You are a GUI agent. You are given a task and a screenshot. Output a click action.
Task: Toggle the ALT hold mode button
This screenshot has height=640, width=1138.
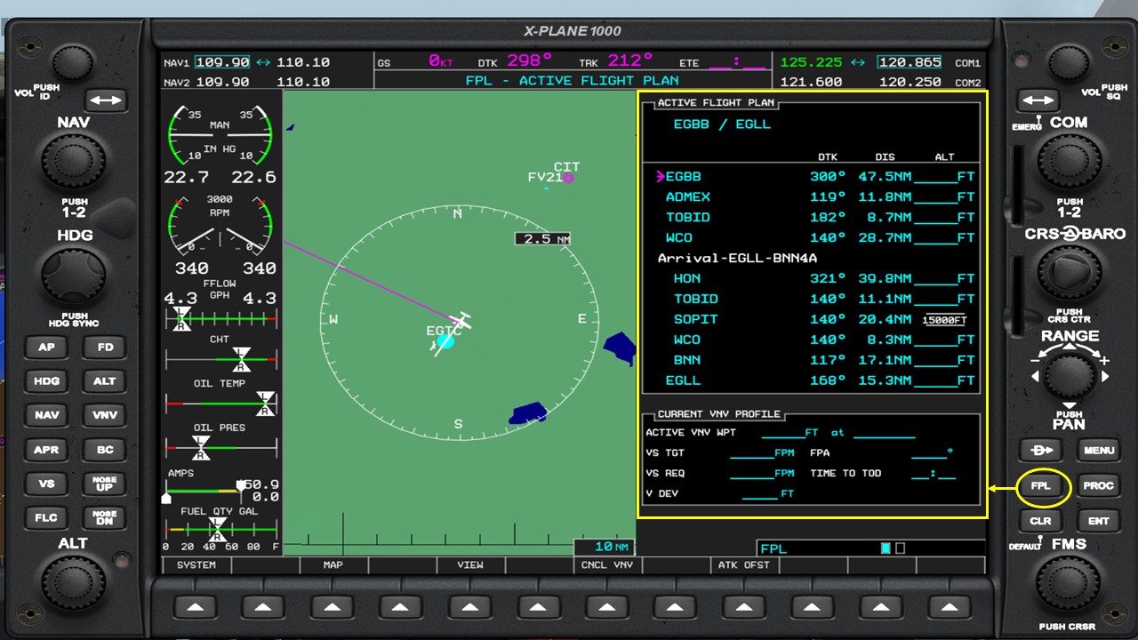(x=105, y=381)
